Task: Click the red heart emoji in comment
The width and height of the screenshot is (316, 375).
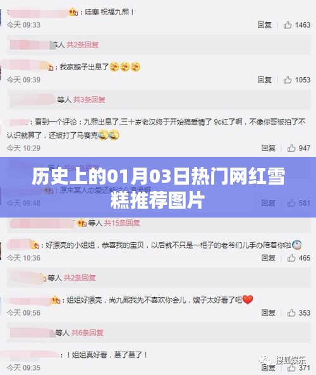Action: point(248,299)
